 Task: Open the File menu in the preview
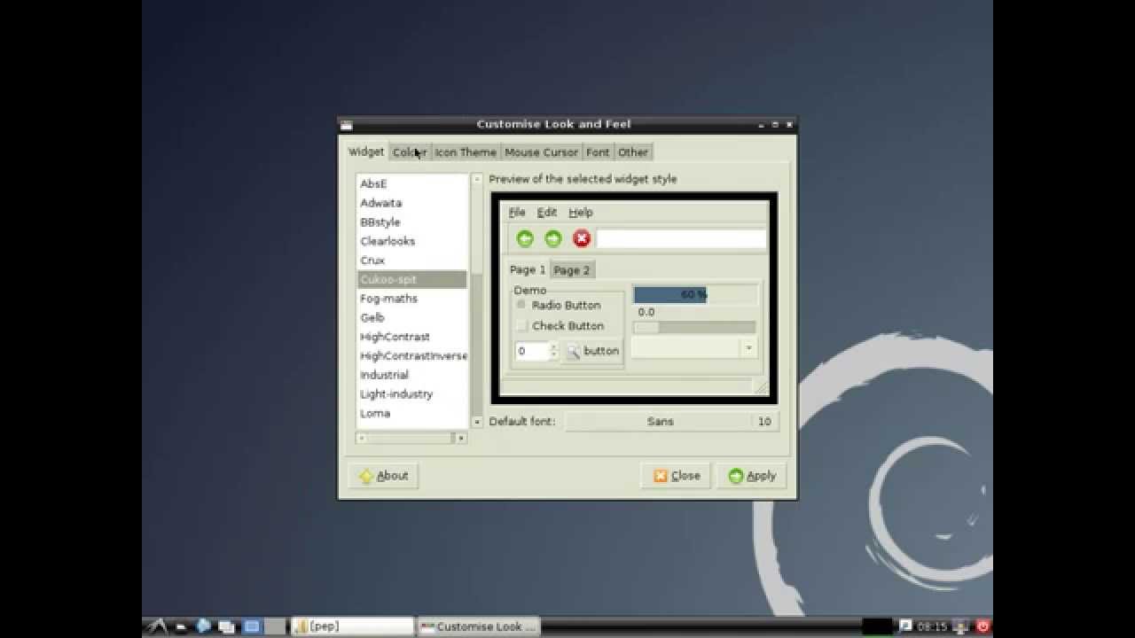(x=517, y=213)
